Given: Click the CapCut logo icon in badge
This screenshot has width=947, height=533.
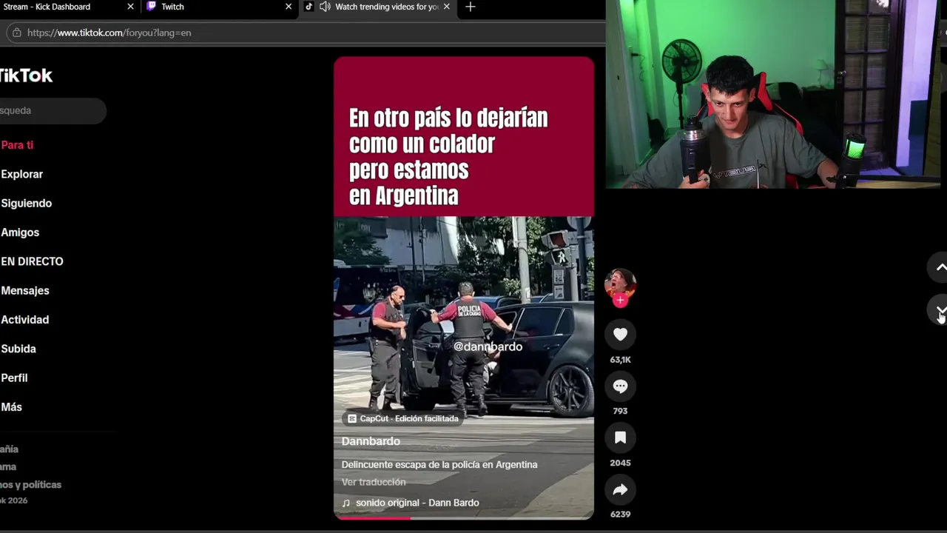Looking at the screenshot, I should click(x=352, y=418).
